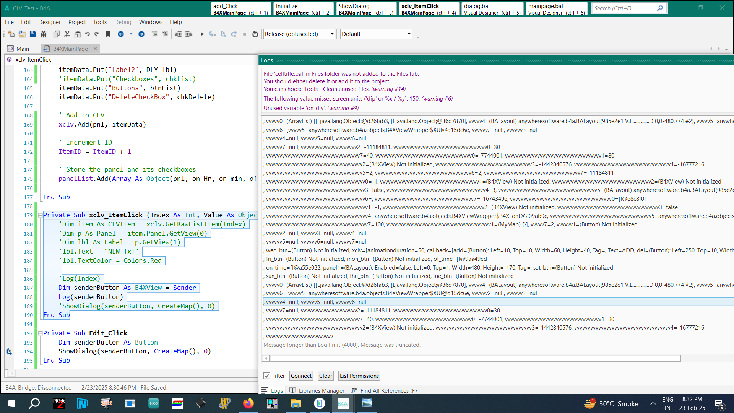Collapse the xclv_ItemClick sub fold marker
Screen dimensions: 734x413
(x=40, y=215)
